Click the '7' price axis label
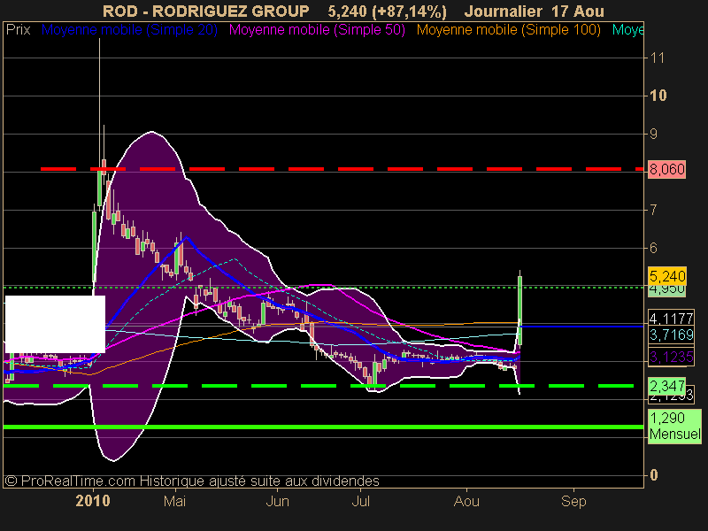The height and width of the screenshot is (531, 708). pos(653,210)
